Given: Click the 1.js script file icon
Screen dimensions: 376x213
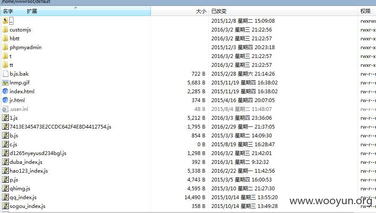Looking at the screenshot, I should click(x=5, y=118).
